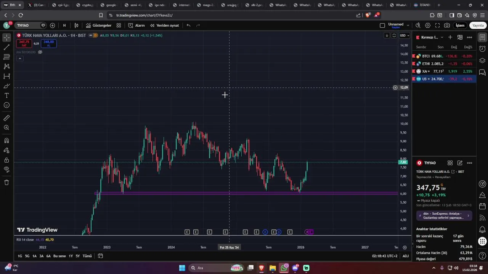
Task: Click the Yayınla publish button
Action: (x=478, y=25)
